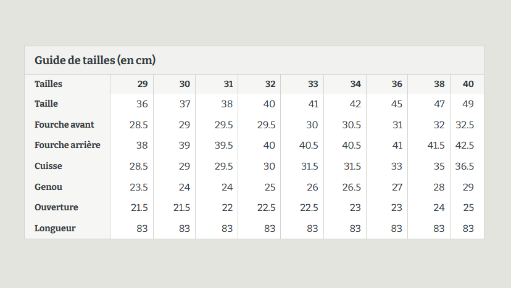Click Fourche arrière value 41.5 under size 38
511x288 pixels.
[x=436, y=146]
